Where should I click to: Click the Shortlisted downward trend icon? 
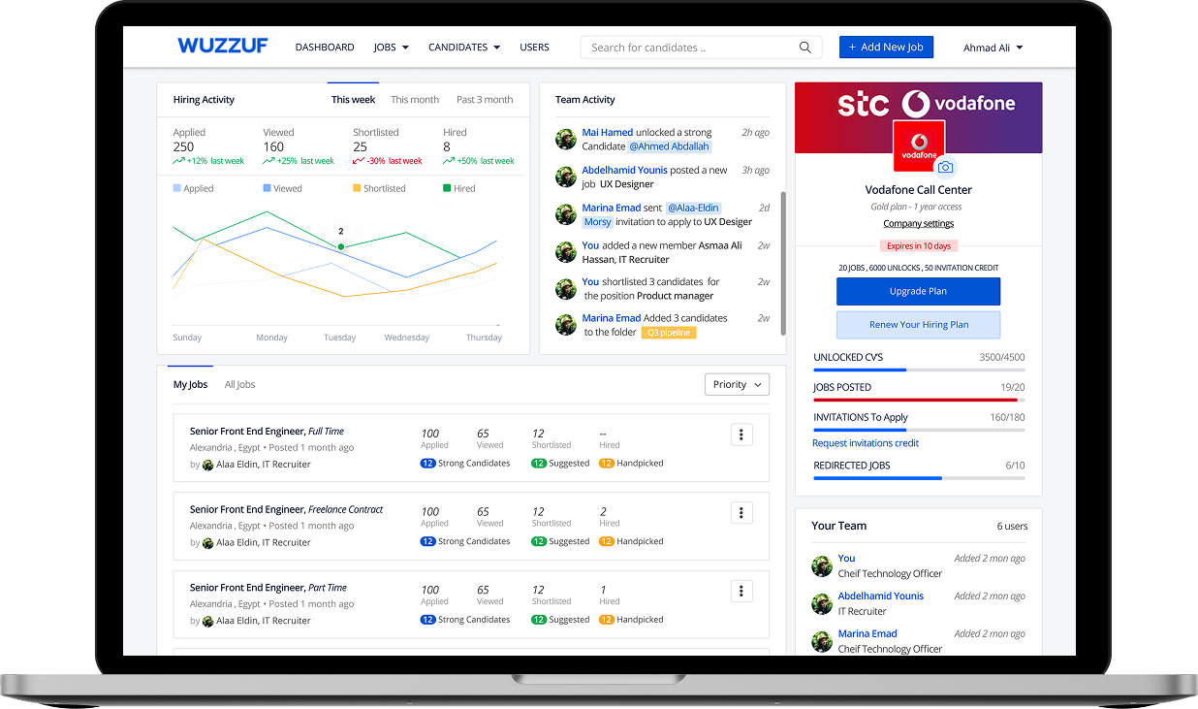click(x=359, y=161)
